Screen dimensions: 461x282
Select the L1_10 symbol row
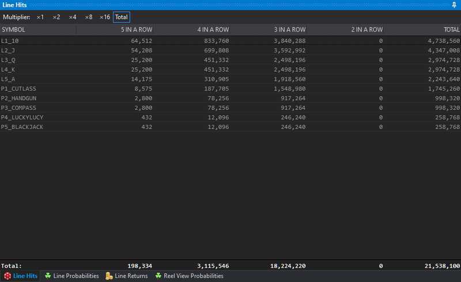231,40
